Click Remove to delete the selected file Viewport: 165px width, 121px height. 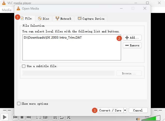pyautogui.click(x=132, y=45)
